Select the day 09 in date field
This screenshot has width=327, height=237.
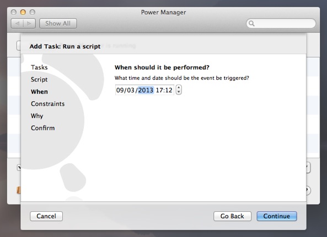[120, 90]
